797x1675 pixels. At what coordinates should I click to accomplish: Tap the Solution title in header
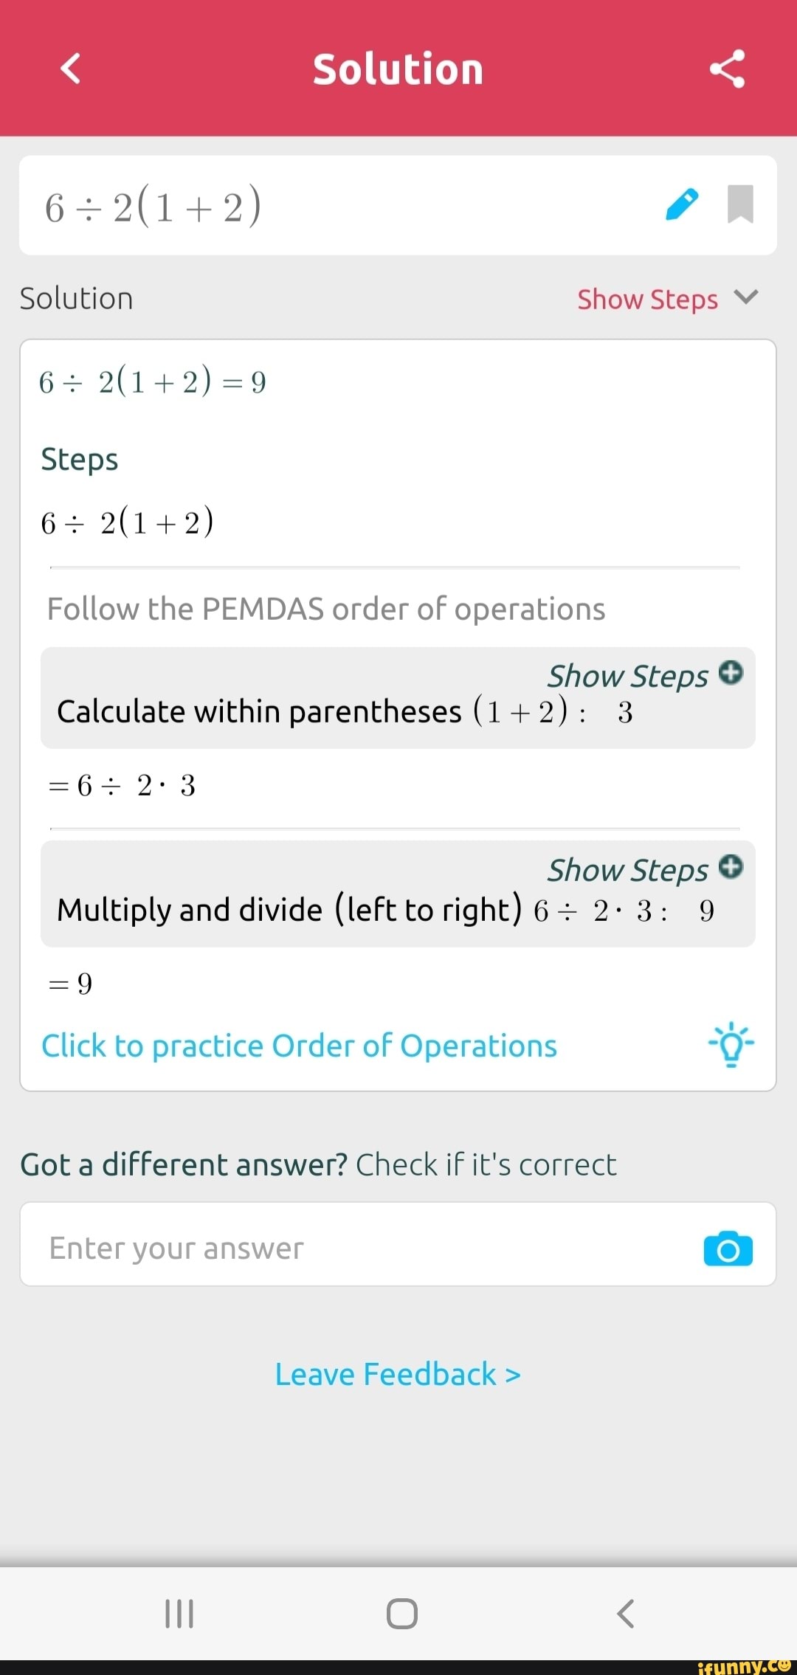tap(398, 69)
